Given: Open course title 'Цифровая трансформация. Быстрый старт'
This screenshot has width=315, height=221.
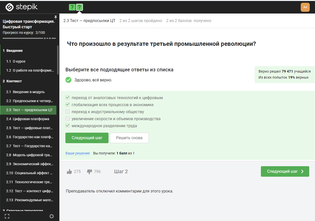Looking at the screenshot, I should pyautogui.click(x=29, y=24).
